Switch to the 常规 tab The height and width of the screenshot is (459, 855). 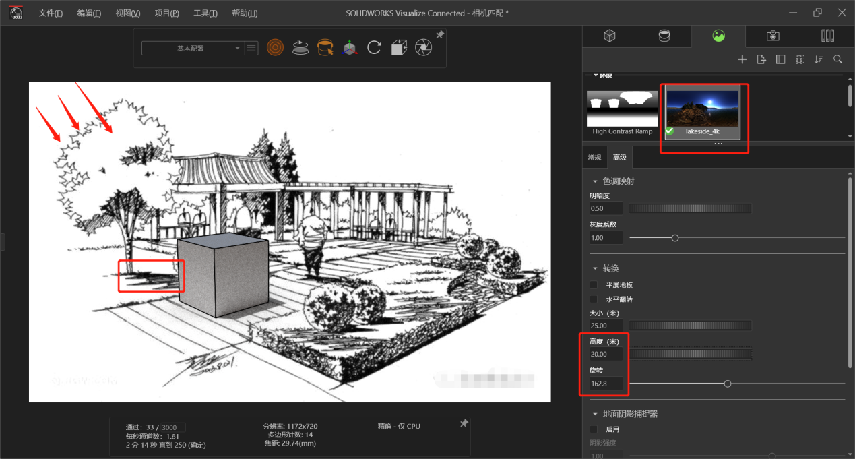pos(594,158)
